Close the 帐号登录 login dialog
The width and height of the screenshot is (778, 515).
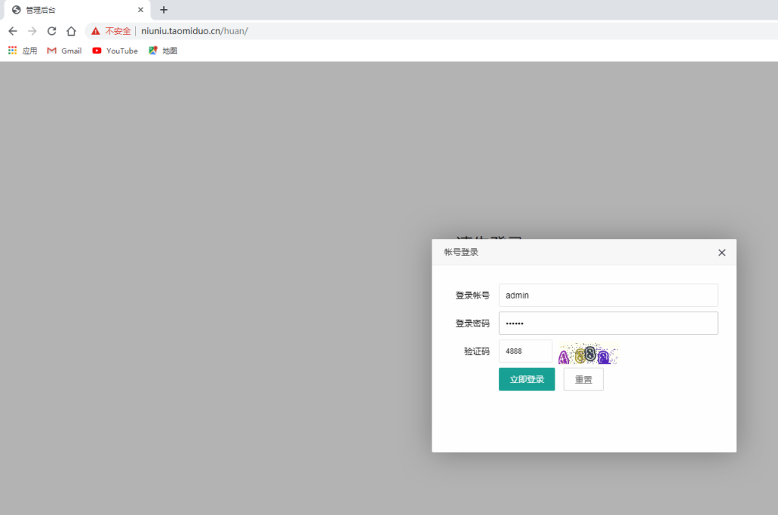721,252
